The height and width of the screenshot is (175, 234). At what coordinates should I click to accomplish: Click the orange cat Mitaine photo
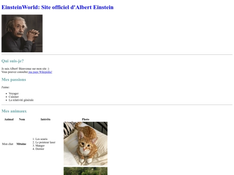click(85, 143)
